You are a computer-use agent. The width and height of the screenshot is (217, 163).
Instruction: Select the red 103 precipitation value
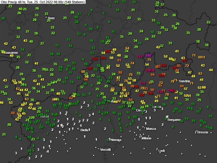(x=90, y=68)
